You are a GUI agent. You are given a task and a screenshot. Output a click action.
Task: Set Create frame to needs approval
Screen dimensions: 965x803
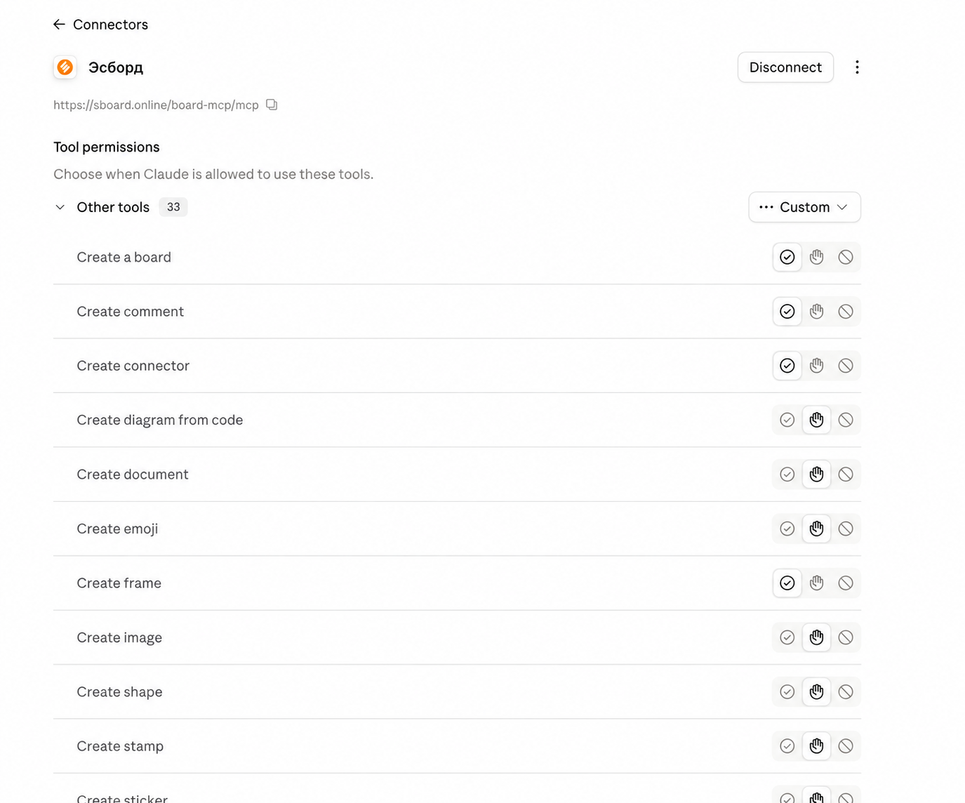pyautogui.click(x=816, y=583)
